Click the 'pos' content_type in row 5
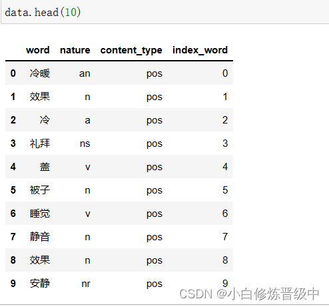 coord(155,191)
